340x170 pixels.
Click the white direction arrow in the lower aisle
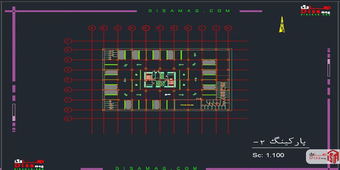(x=168, y=95)
